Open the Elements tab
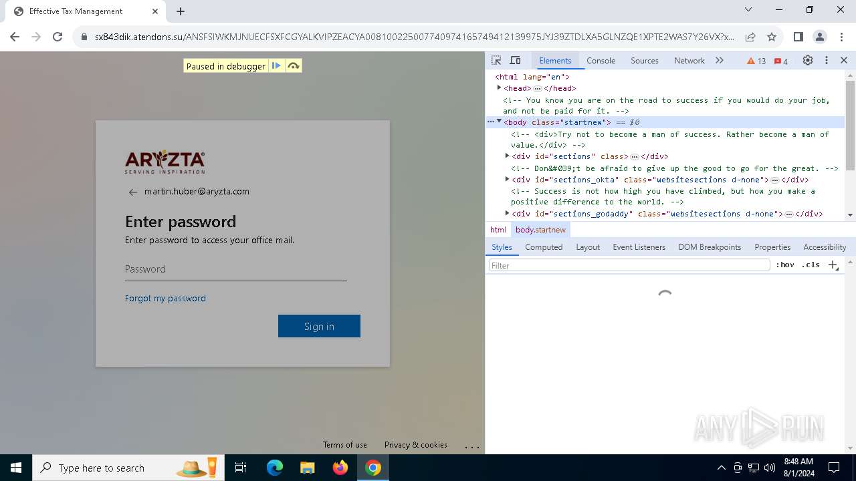Viewport: 856px width, 481px height. click(x=555, y=60)
